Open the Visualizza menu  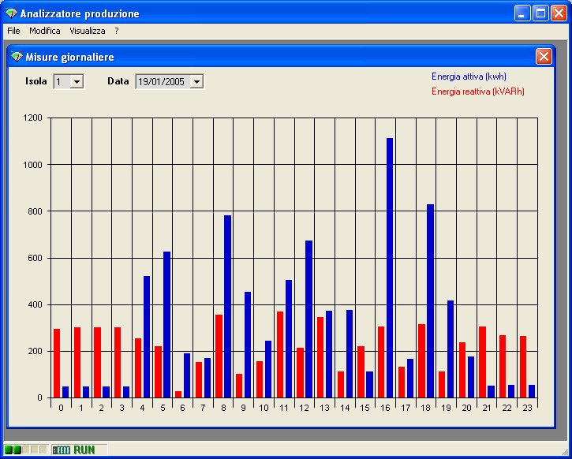(x=88, y=31)
